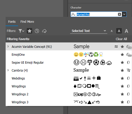Click OpenType icon for Webdings
The height and width of the screenshot is (114, 132).
pyautogui.click(x=128, y=78)
